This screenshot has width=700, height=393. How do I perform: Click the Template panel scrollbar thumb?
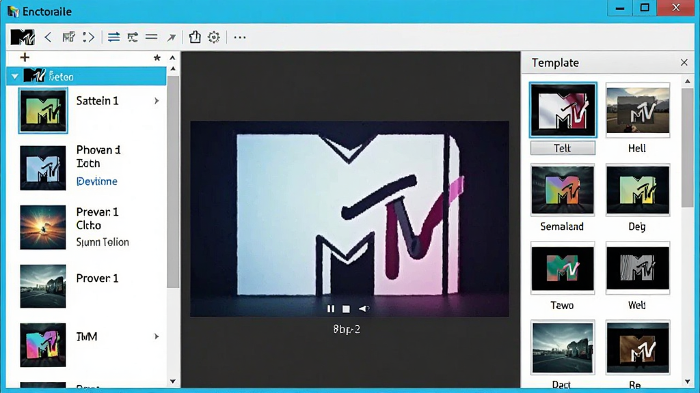(688, 147)
